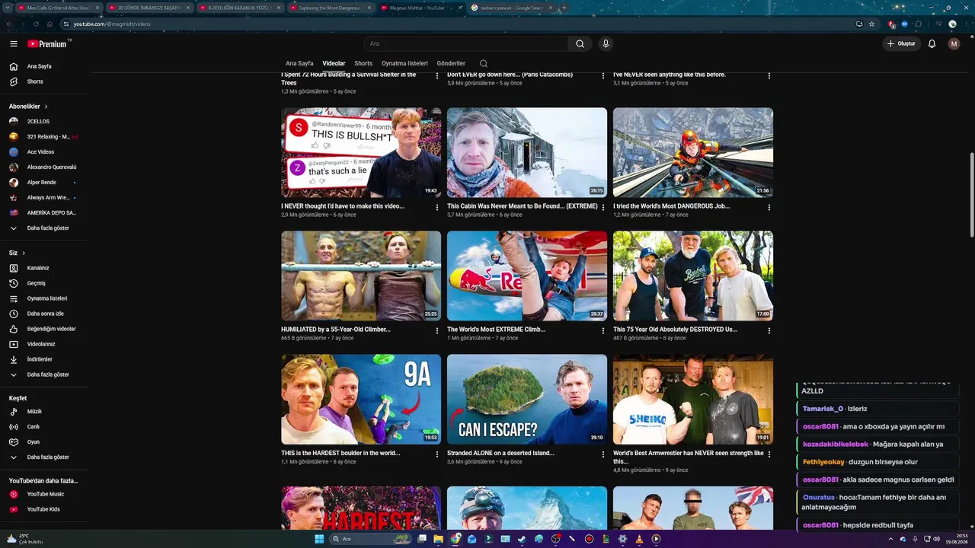Switch to the channel's Shorts tab

[363, 63]
